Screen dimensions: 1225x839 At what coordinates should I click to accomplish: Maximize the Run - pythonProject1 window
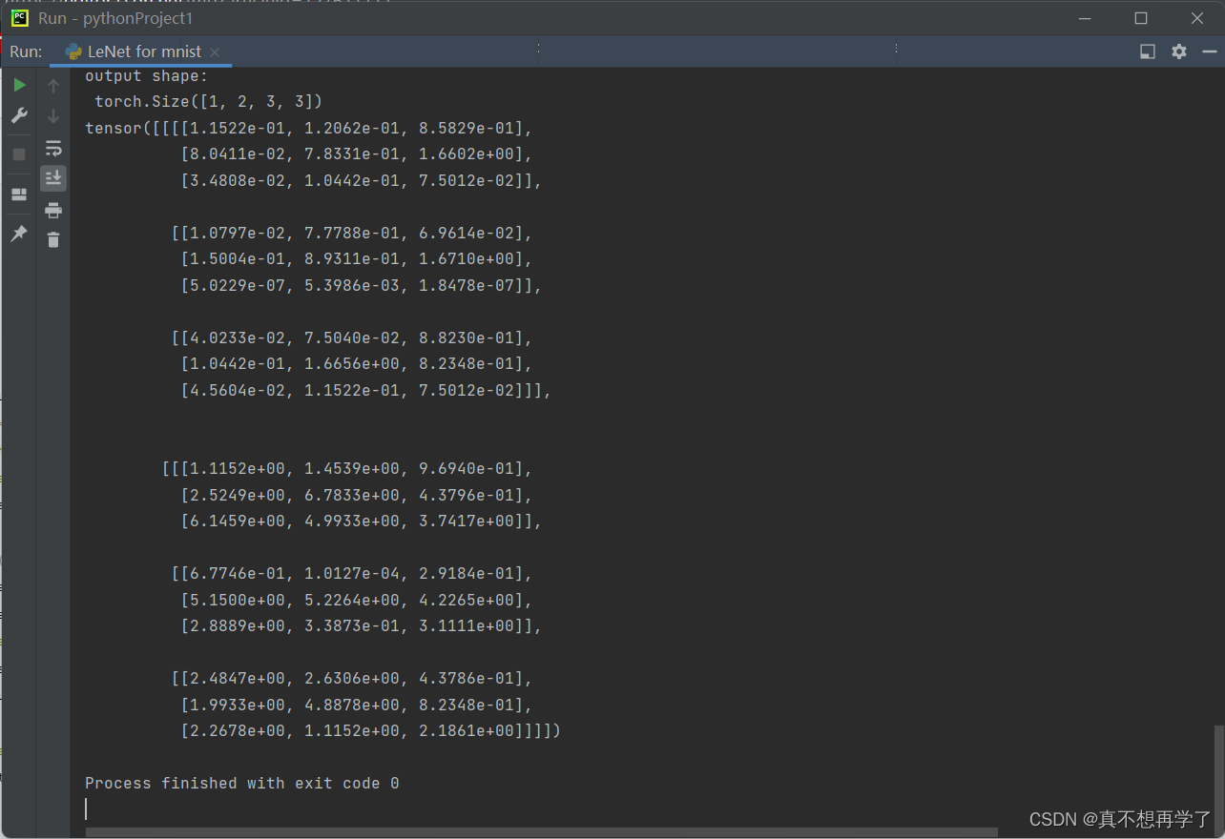click(1141, 18)
